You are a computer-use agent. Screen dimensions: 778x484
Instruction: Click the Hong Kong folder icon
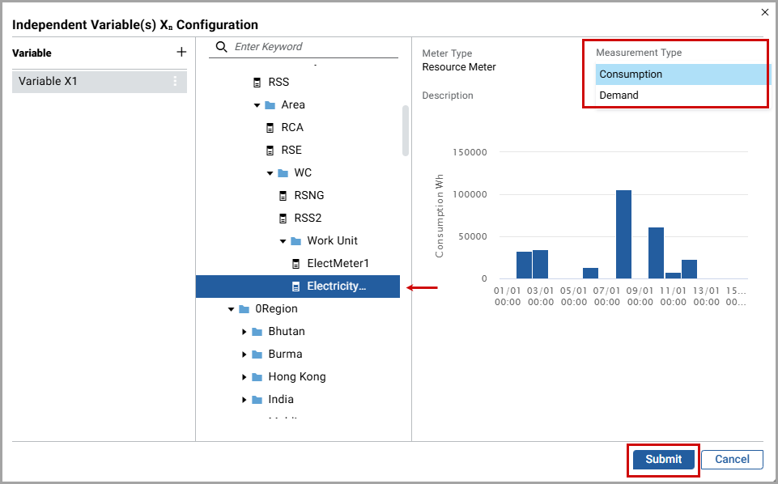257,376
